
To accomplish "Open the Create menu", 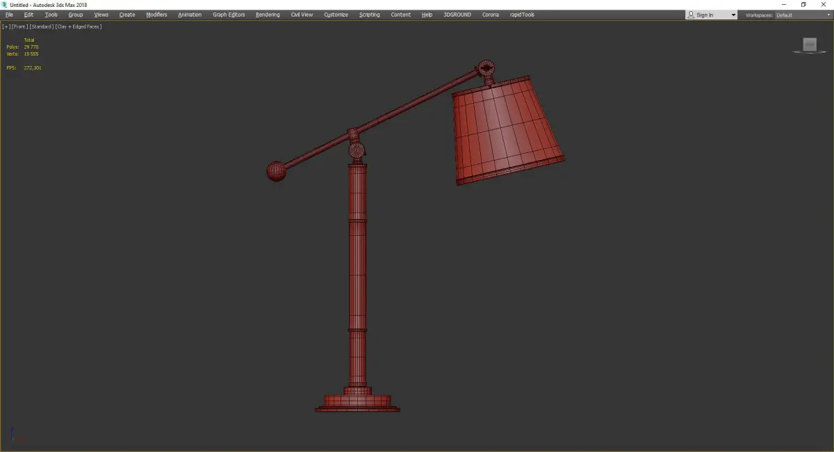I will 127,15.
